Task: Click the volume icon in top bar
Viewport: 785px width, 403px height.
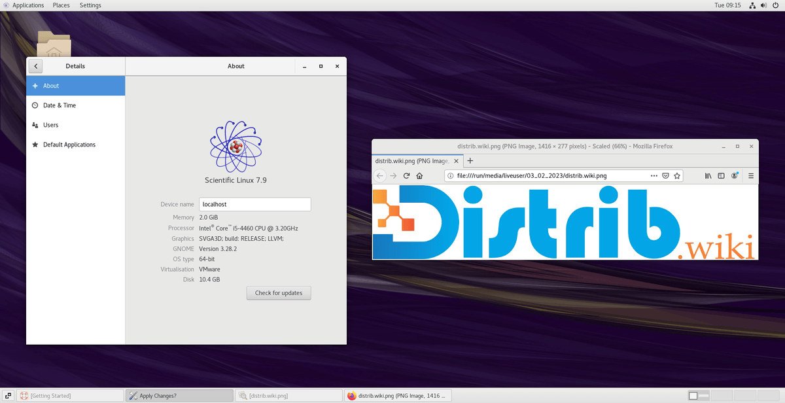Action: 764,5
